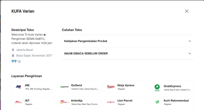Click the JNE courier logo
This screenshot has height=110, width=204.
tap(18, 87)
